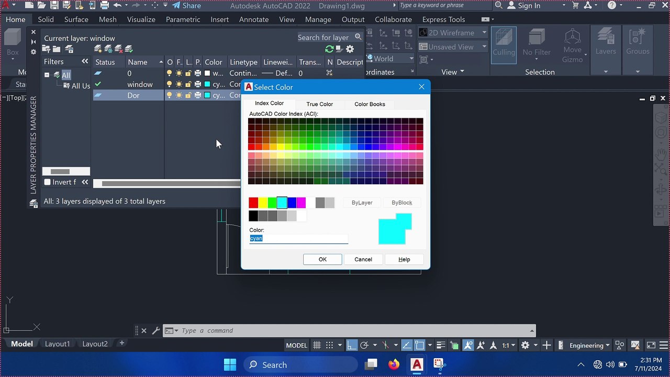The width and height of the screenshot is (670, 377).
Task: Refresh layer list with green arrows icon
Action: (x=329, y=49)
